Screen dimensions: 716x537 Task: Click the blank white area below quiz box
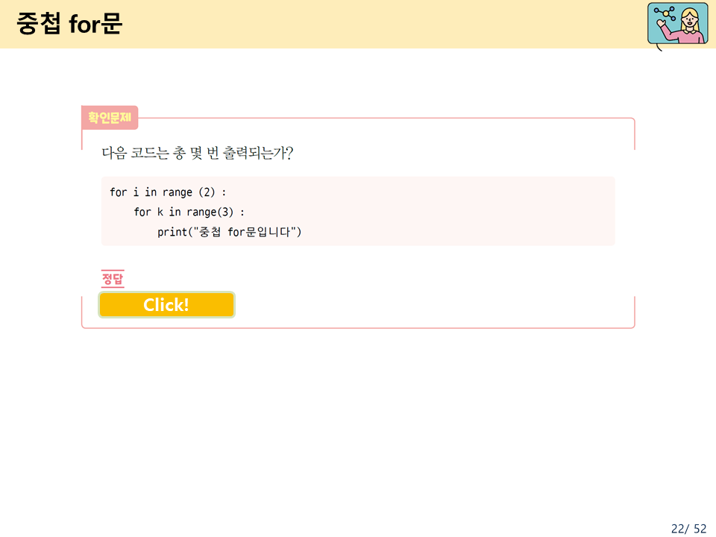(358, 424)
